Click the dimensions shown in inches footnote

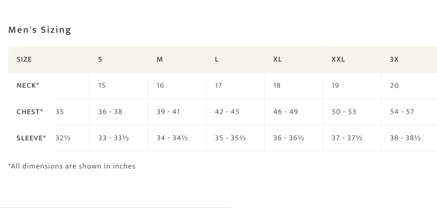[72, 166]
